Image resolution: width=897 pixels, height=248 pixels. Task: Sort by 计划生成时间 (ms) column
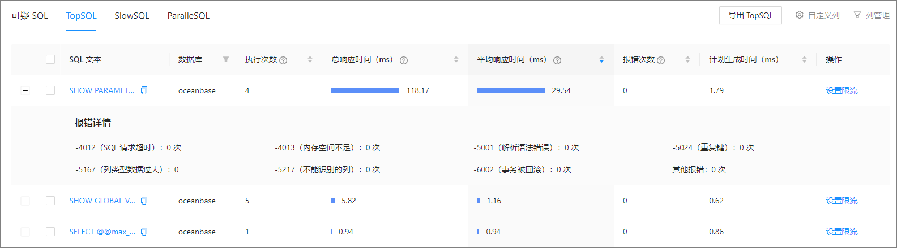[804, 59]
